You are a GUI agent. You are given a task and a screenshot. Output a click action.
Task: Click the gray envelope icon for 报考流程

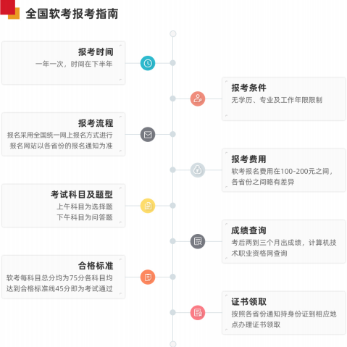point(148,135)
